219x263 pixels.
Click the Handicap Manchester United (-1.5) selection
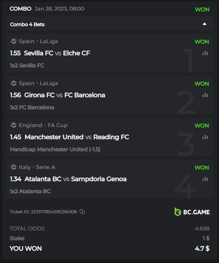tap(55, 149)
